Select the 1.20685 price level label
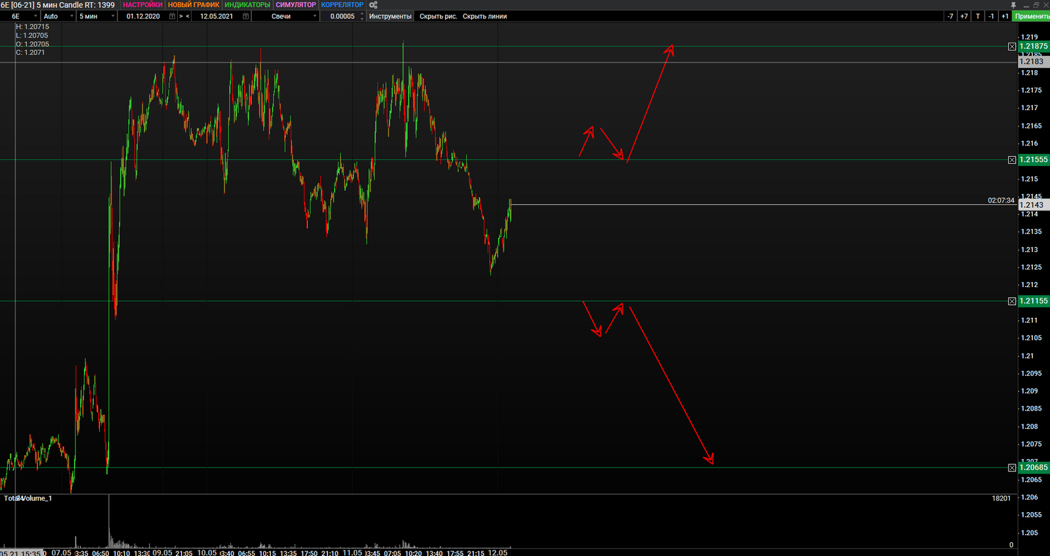The image size is (1050, 556). pyautogui.click(x=1034, y=467)
